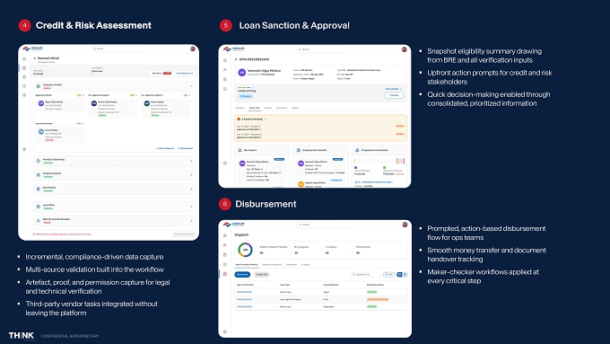Expand the Documents section chevron
The height and width of the screenshot is (344, 610).
click(x=191, y=189)
